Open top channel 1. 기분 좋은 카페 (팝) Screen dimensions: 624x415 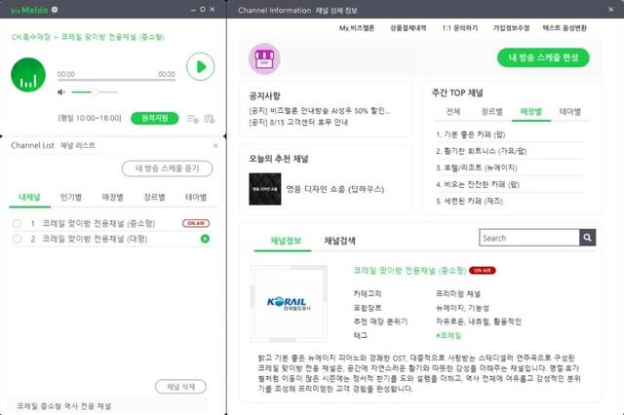[470, 134]
